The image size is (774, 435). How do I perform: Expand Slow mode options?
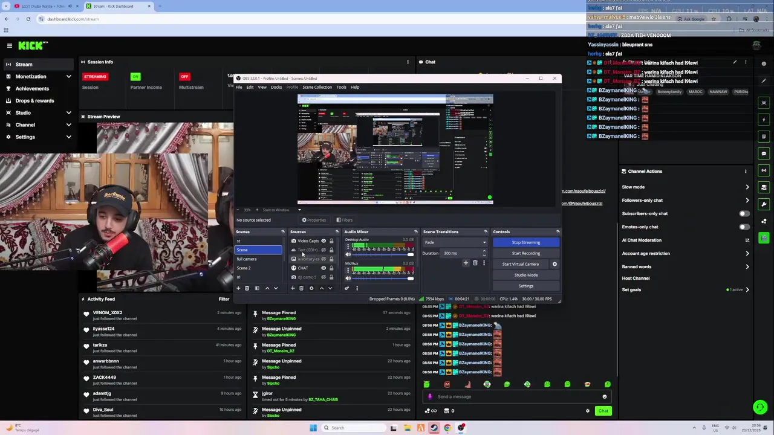click(747, 187)
